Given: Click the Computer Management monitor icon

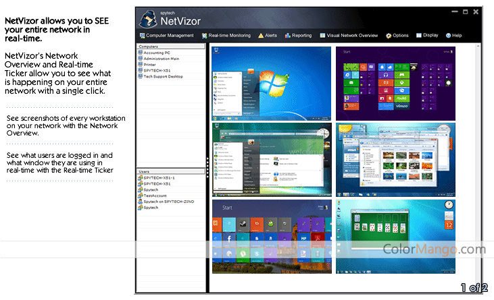Looking at the screenshot, I should point(142,36).
